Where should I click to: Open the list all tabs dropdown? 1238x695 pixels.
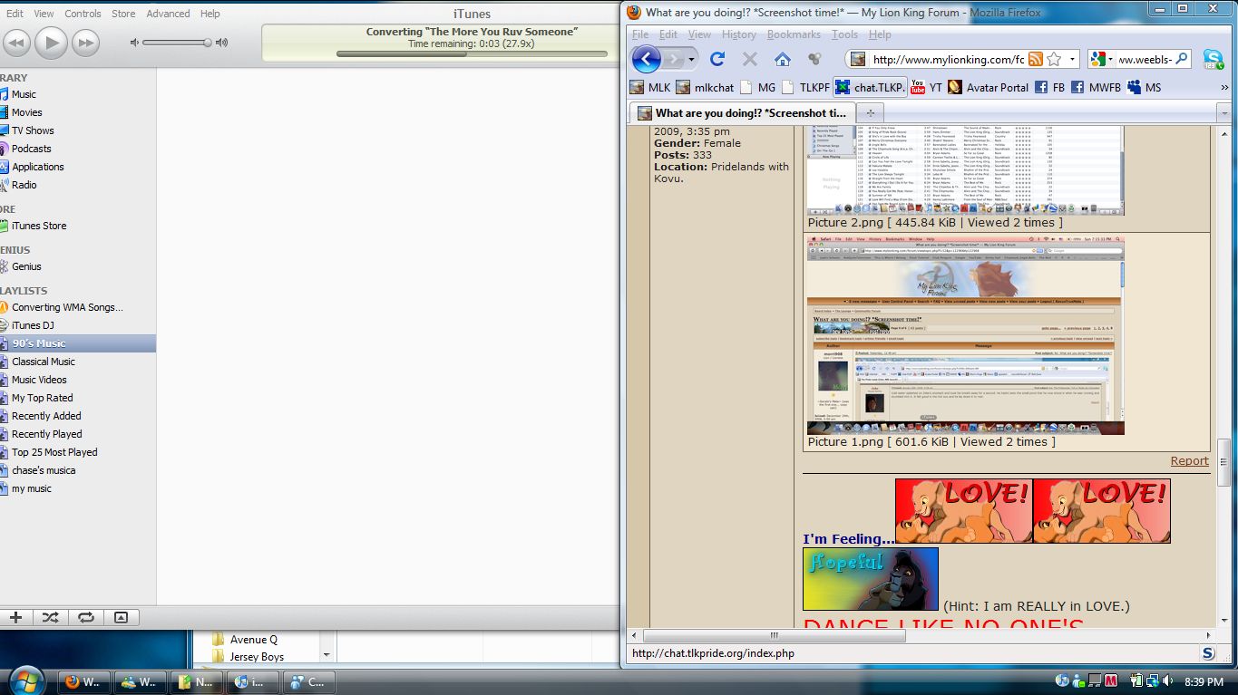tap(1223, 113)
